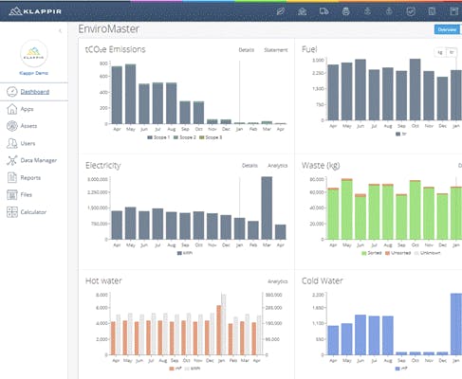Click the Data Manager sidebar icon

tap(12, 160)
